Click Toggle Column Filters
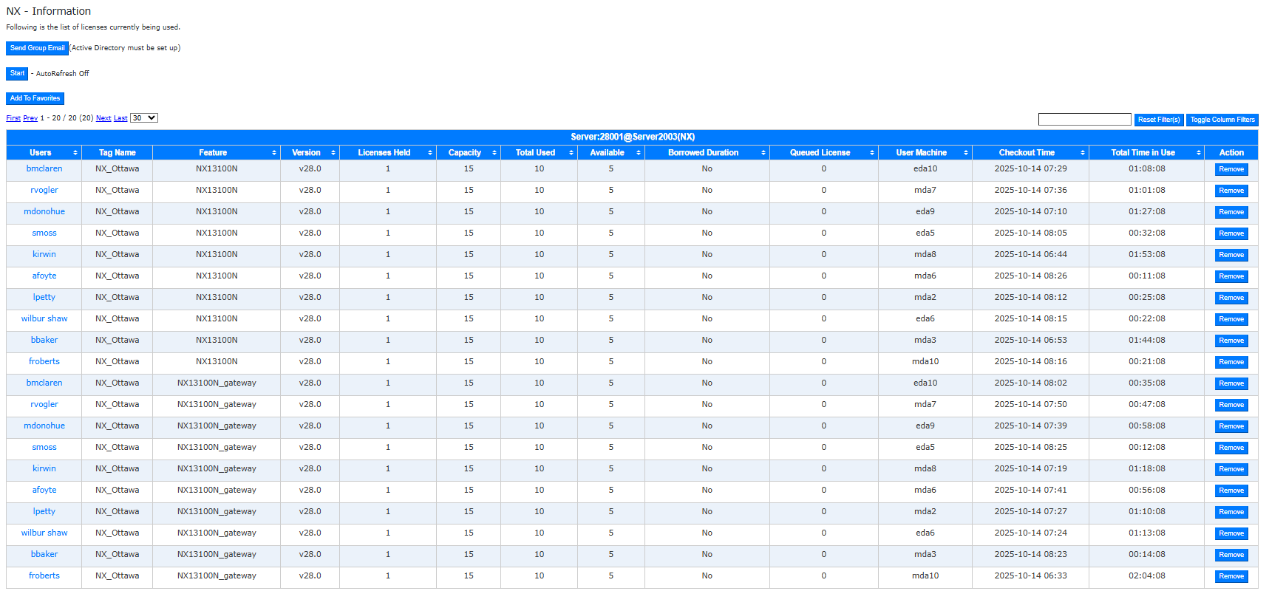This screenshot has height=591, width=1269. coord(1222,120)
